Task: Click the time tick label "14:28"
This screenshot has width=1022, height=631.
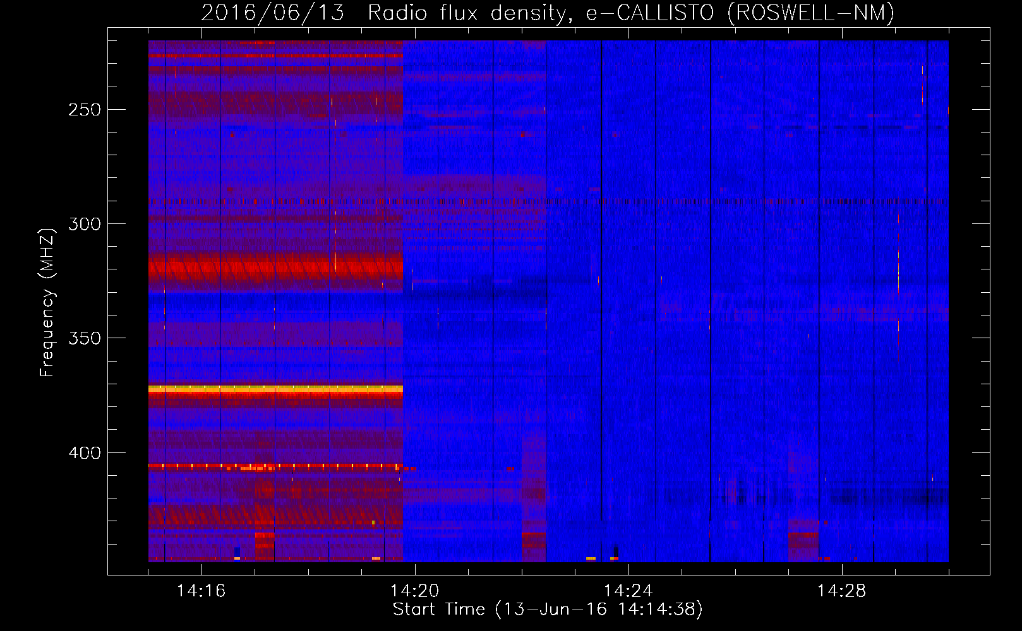Action: [841, 591]
